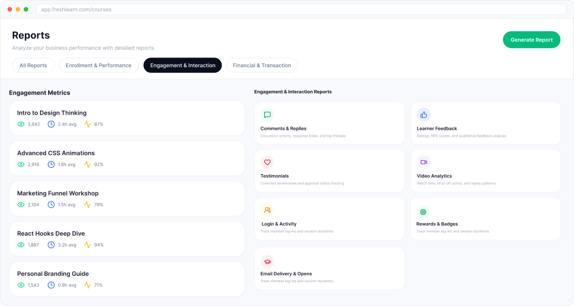Select the Learner Feedback thumbs-up icon
Image resolution: width=574 pixels, height=306 pixels.
tap(424, 115)
